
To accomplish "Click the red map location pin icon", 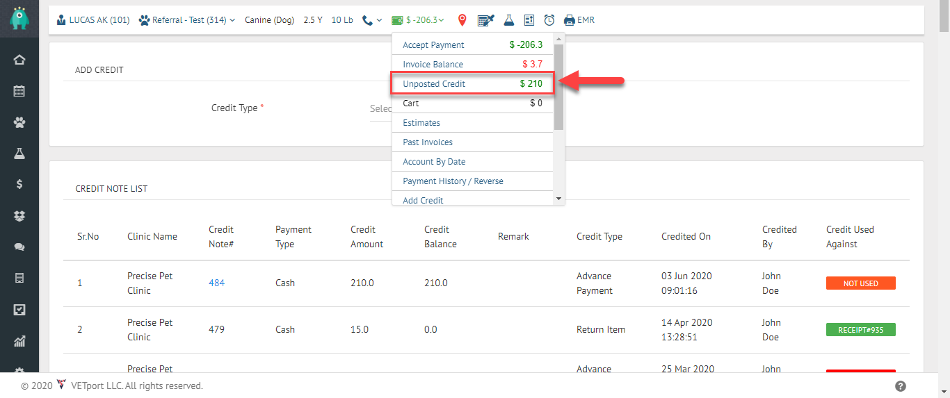I will pyautogui.click(x=462, y=20).
